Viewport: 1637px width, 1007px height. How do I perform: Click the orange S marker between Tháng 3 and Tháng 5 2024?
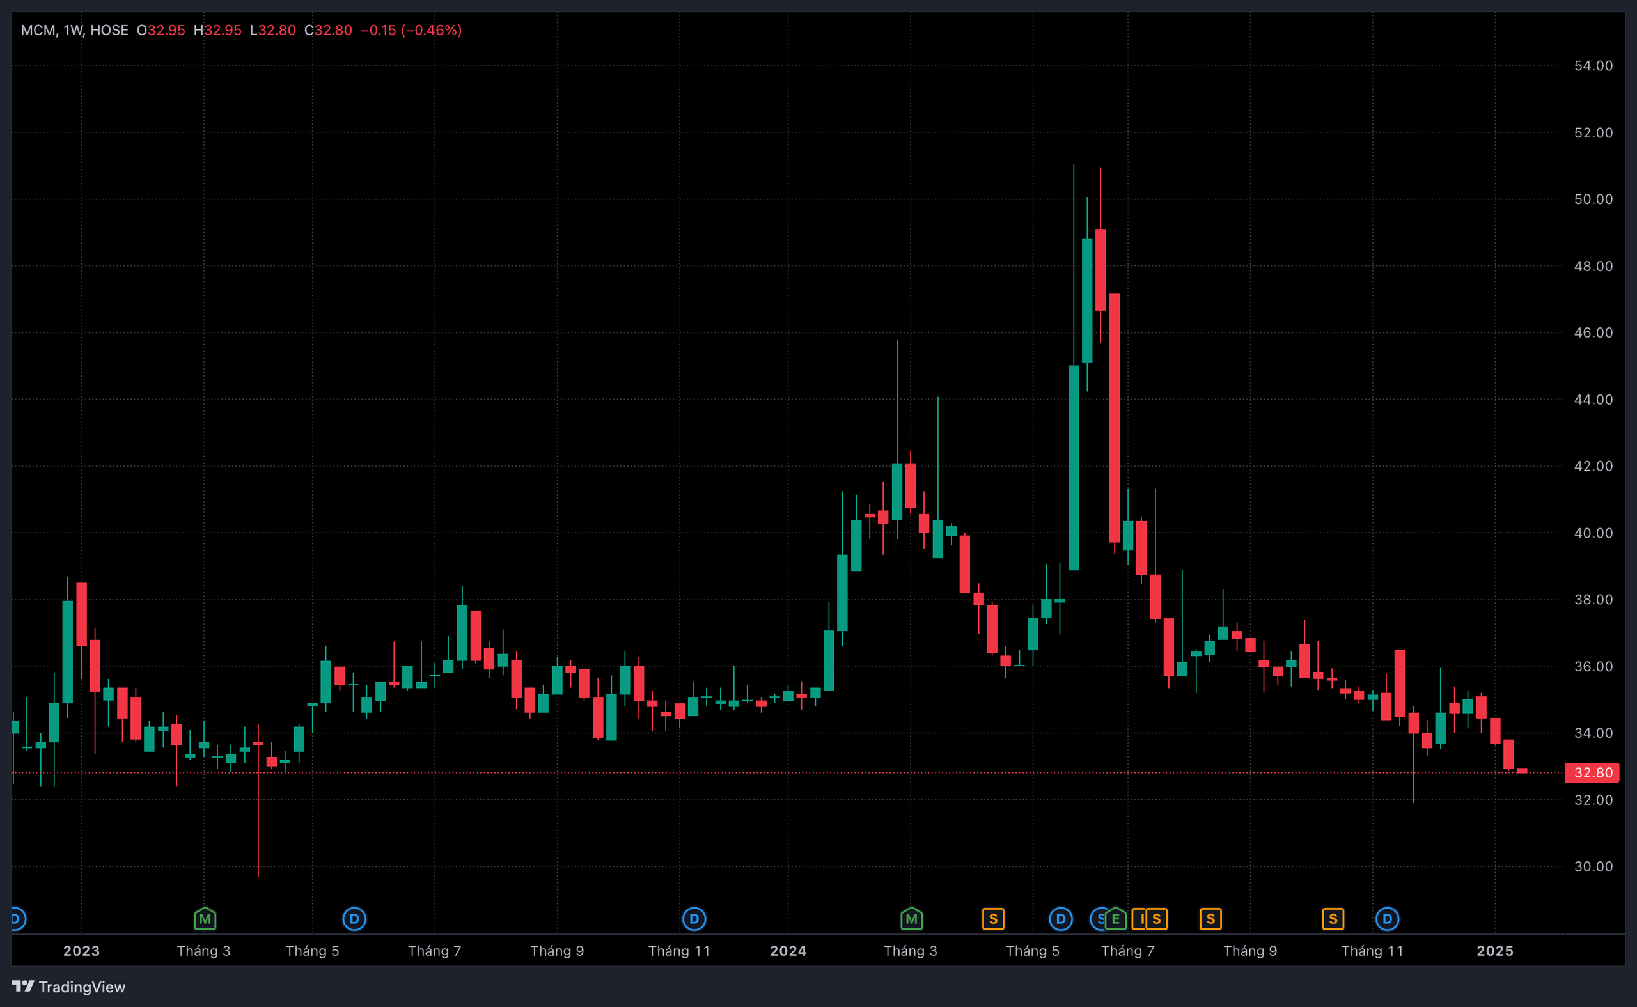pyautogui.click(x=993, y=919)
